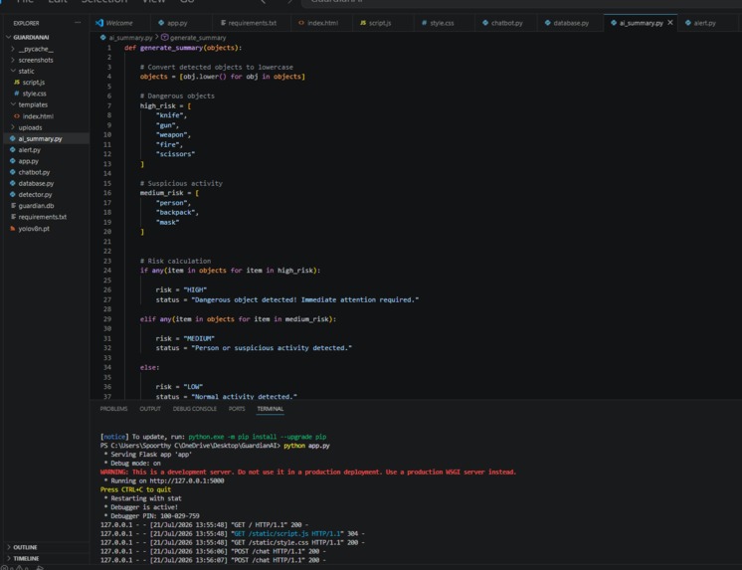This screenshot has width=742, height=570.
Task: Open the chatbot.py editor tab
Action: [506, 23]
